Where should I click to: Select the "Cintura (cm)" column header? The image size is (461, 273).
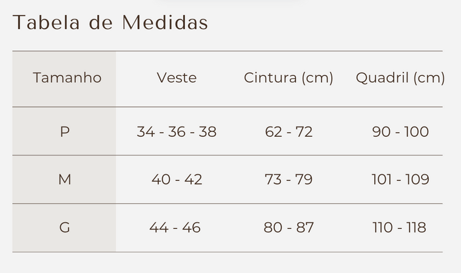point(289,78)
